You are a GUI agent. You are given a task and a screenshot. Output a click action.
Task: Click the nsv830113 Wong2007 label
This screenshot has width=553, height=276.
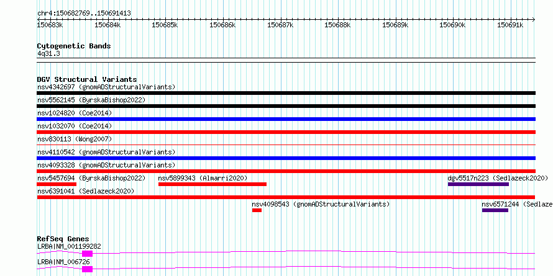(75, 139)
